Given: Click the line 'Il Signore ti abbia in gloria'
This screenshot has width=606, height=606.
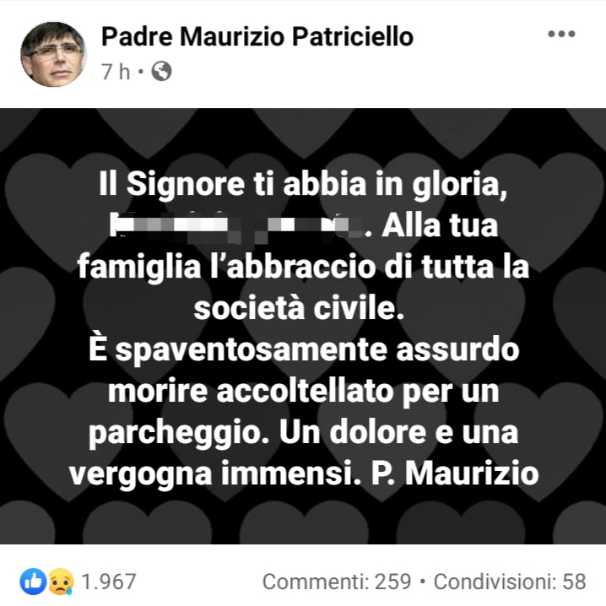Looking at the screenshot, I should [x=303, y=184].
